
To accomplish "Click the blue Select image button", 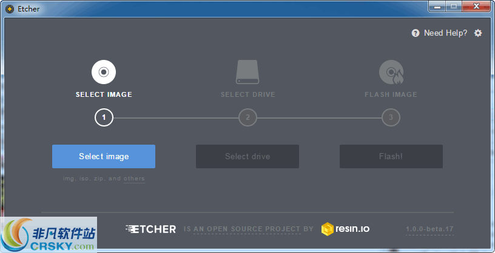I will click(x=104, y=156).
